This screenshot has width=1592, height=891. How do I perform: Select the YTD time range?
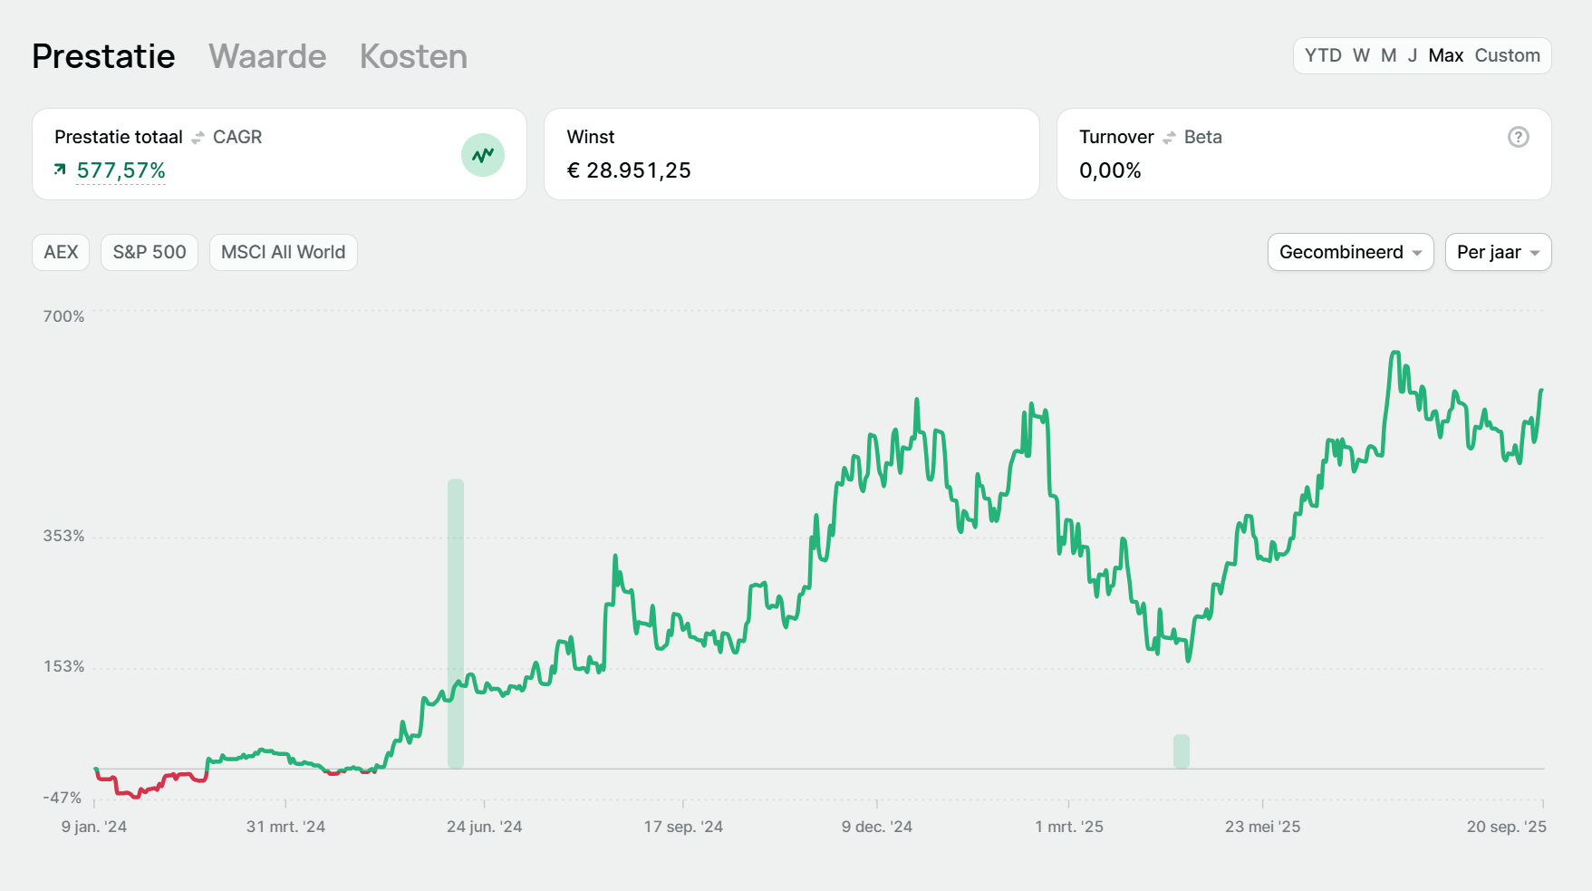coord(1322,55)
